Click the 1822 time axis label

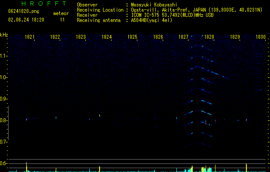pyautogui.click(x=55, y=37)
